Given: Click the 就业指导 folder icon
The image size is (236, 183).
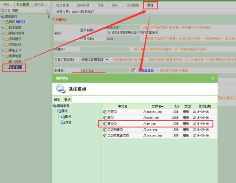Looking at the screenshot, I should (x=7, y=61).
